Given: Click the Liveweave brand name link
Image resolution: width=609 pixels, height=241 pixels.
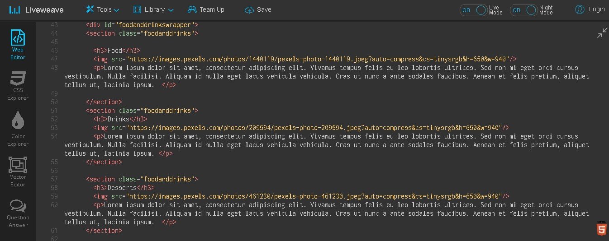Looking at the screenshot, I should 44,10.
